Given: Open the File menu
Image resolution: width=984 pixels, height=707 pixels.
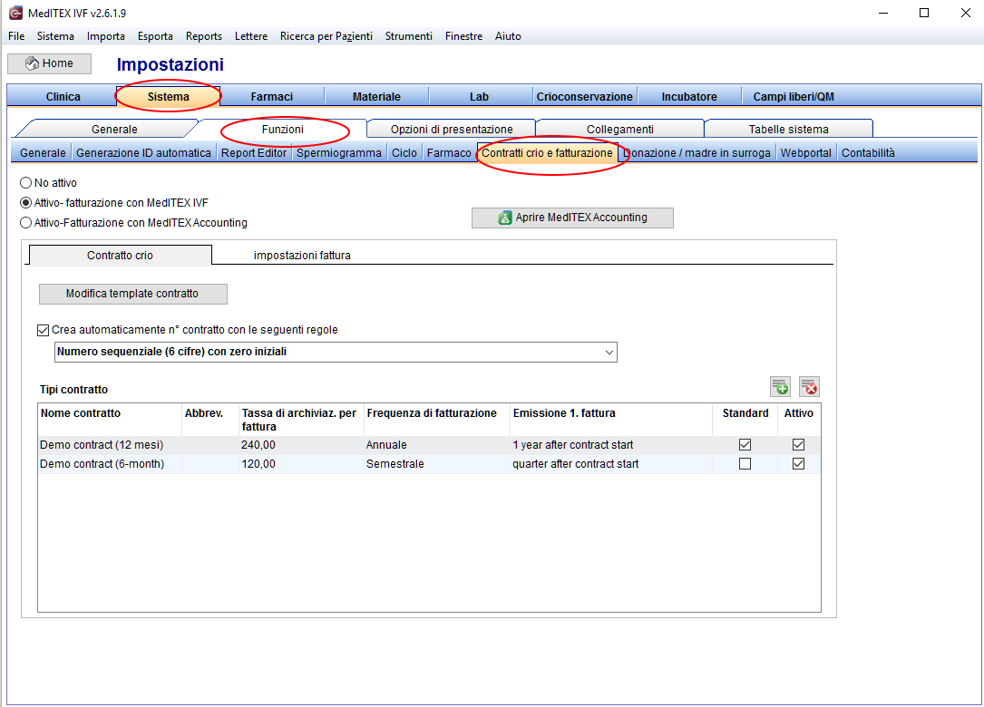Looking at the screenshot, I should pyautogui.click(x=16, y=35).
